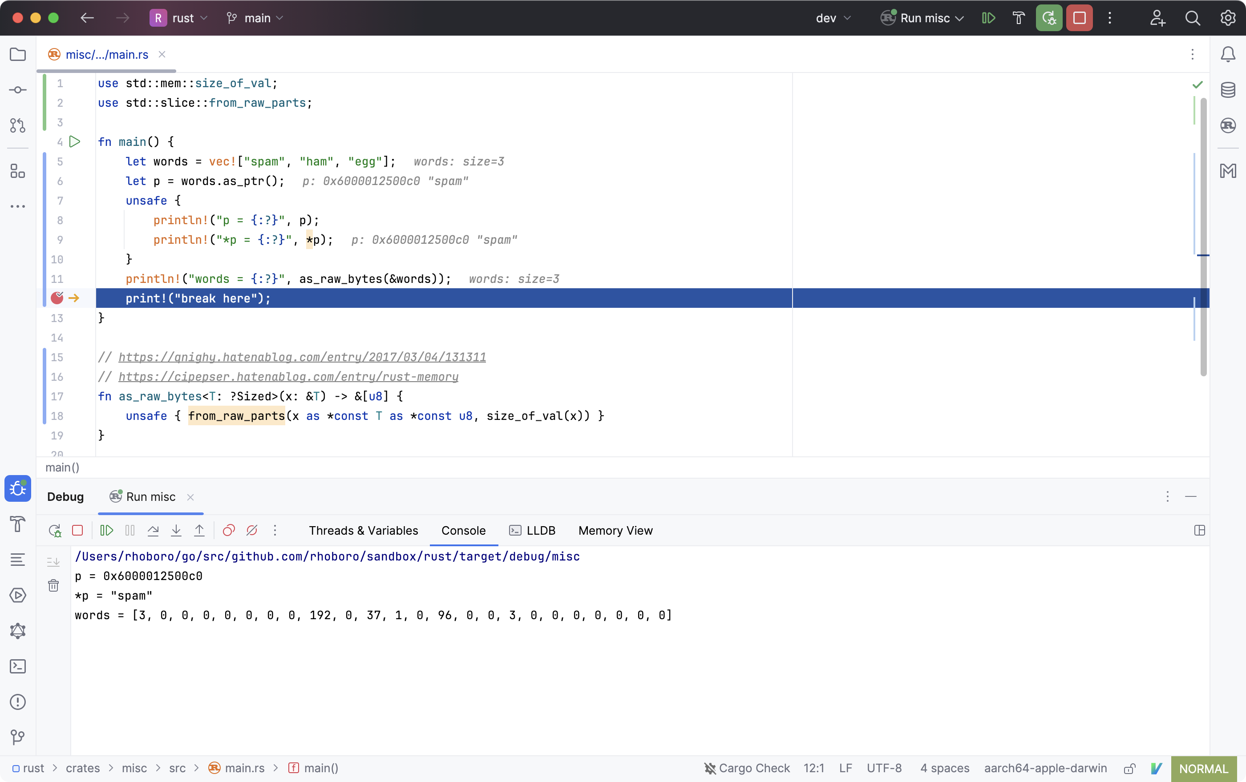Open the Maven tool window
This screenshot has width=1246, height=782.
click(x=1227, y=171)
